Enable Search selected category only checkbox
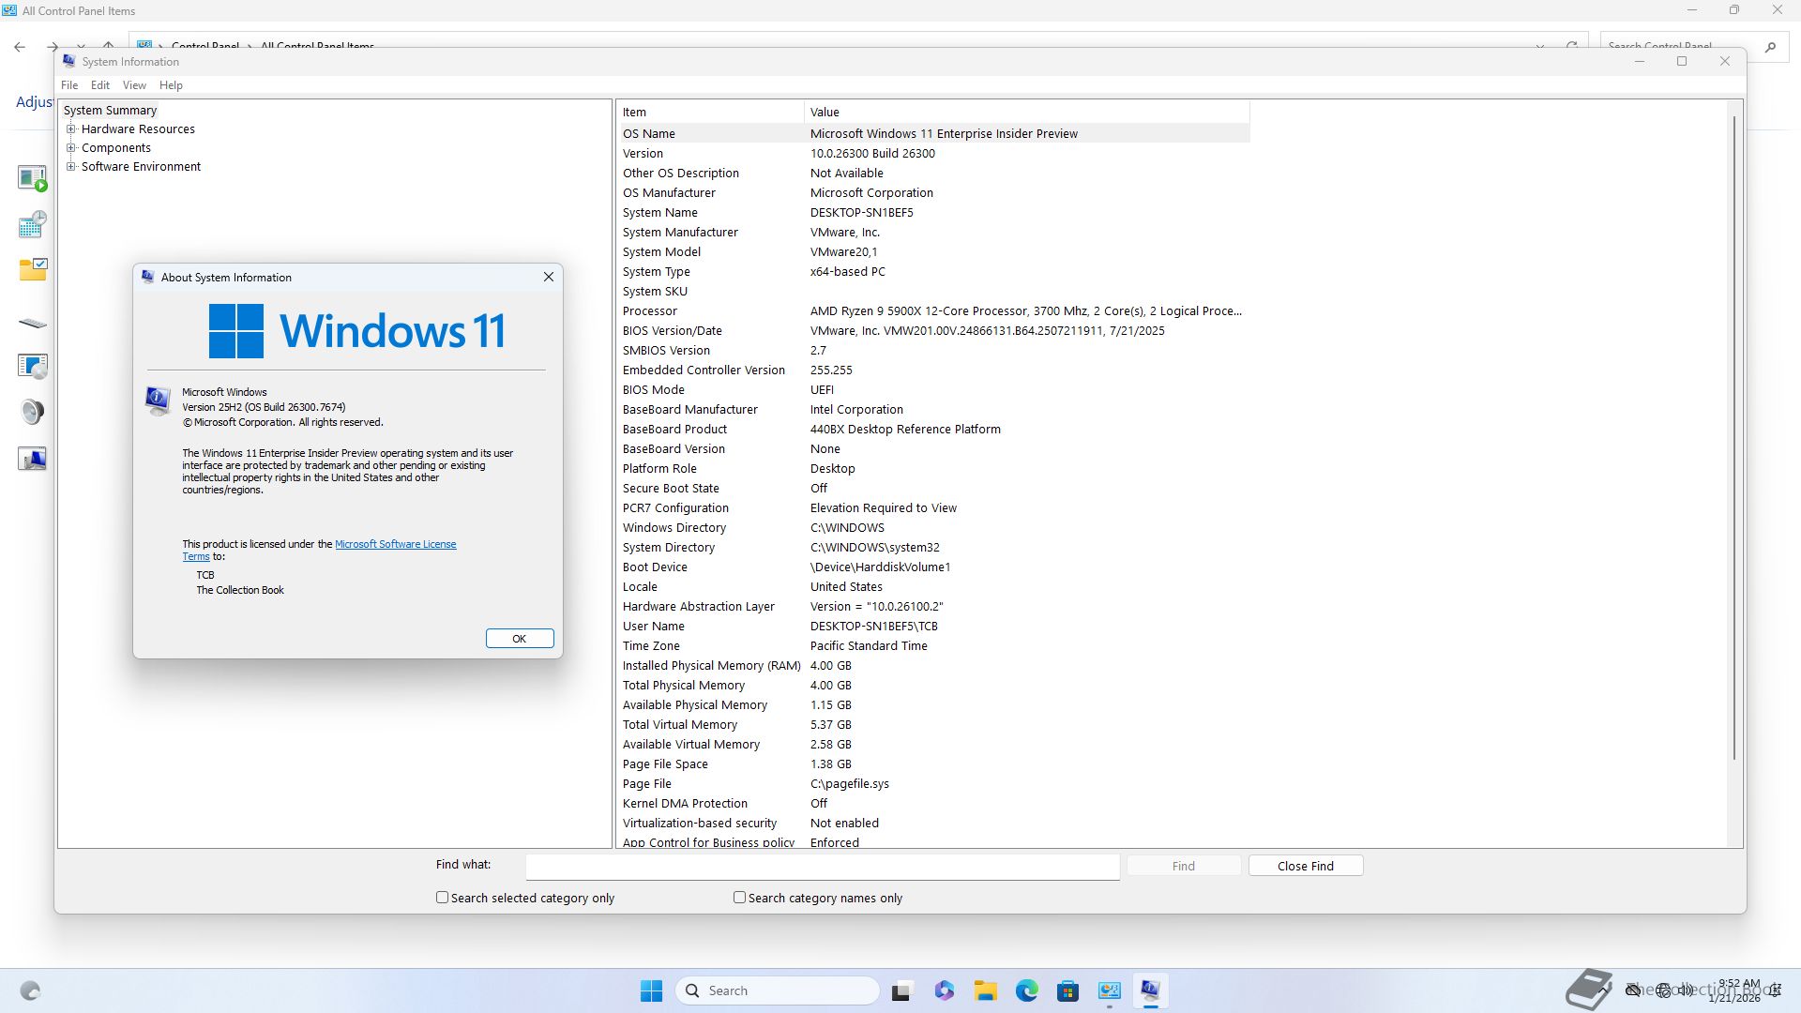1801x1013 pixels. tap(442, 898)
